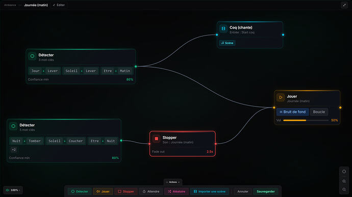This screenshot has width=352, height=197.
Task: Click the Scène tag on the Coq node
Action: [x=227, y=43]
